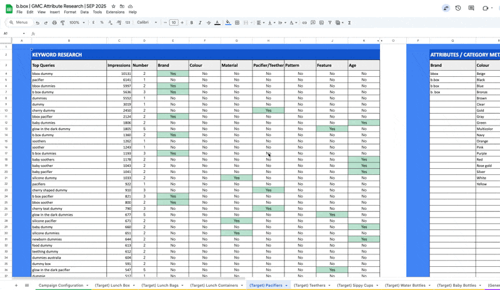Open the all sheets list button
Image resolution: width=500 pixels, height=290 pixels.
tap(27, 286)
